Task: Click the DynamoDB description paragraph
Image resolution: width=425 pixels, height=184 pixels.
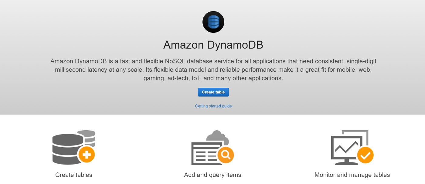Action: (x=213, y=70)
